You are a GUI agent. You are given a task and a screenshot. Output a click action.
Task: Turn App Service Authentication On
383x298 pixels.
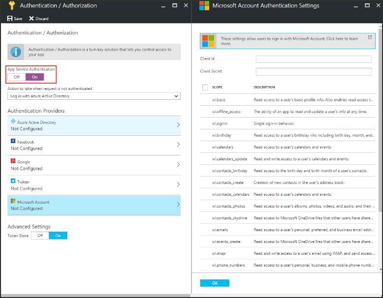[35, 77]
